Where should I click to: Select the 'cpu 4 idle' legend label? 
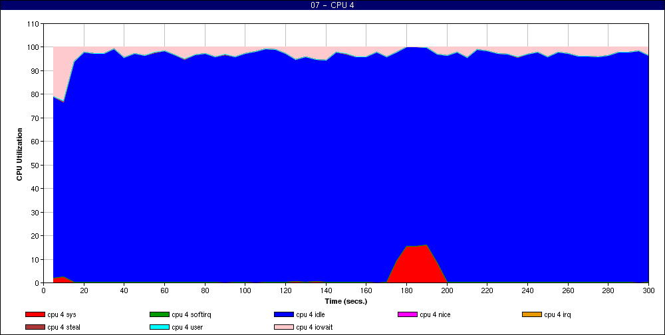[311, 314]
